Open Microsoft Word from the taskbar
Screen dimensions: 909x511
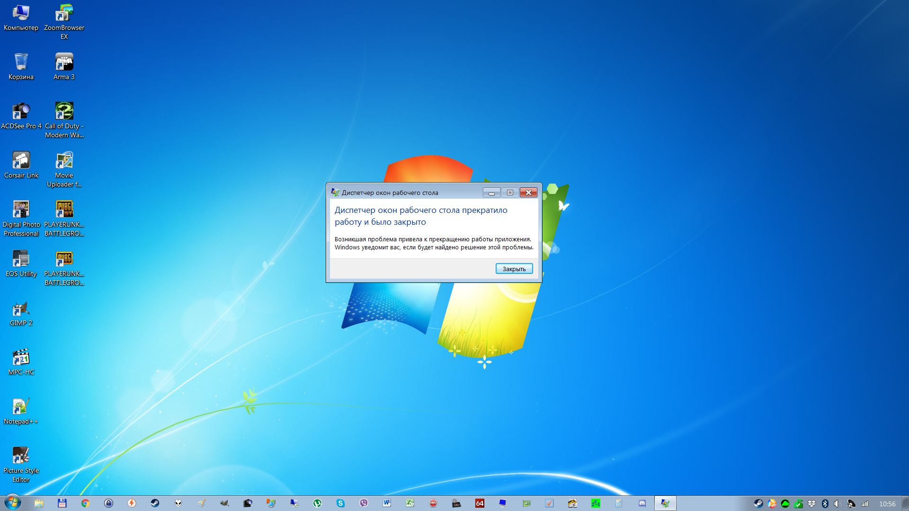pyautogui.click(x=387, y=503)
